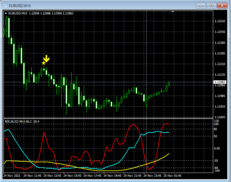This screenshot has width=231, height=182.
Task: Minimize the EURUSD,M15 chart window
Action: click(x=201, y=6)
